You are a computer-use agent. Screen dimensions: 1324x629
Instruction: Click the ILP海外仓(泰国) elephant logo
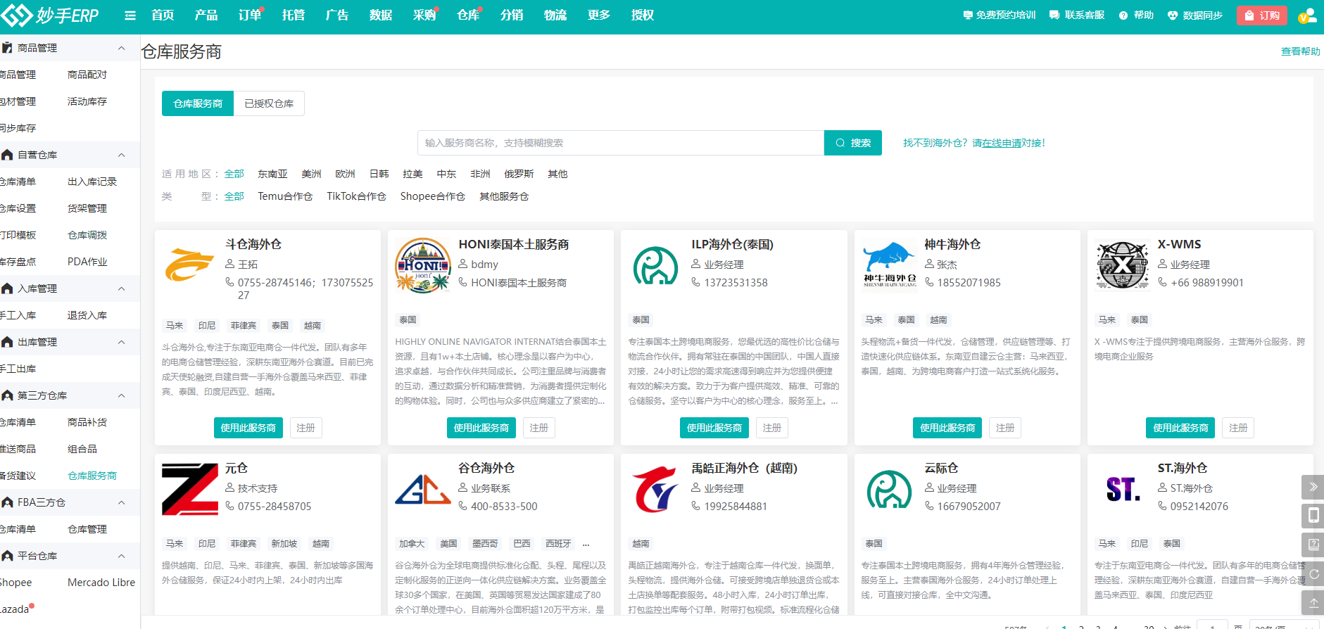click(655, 266)
